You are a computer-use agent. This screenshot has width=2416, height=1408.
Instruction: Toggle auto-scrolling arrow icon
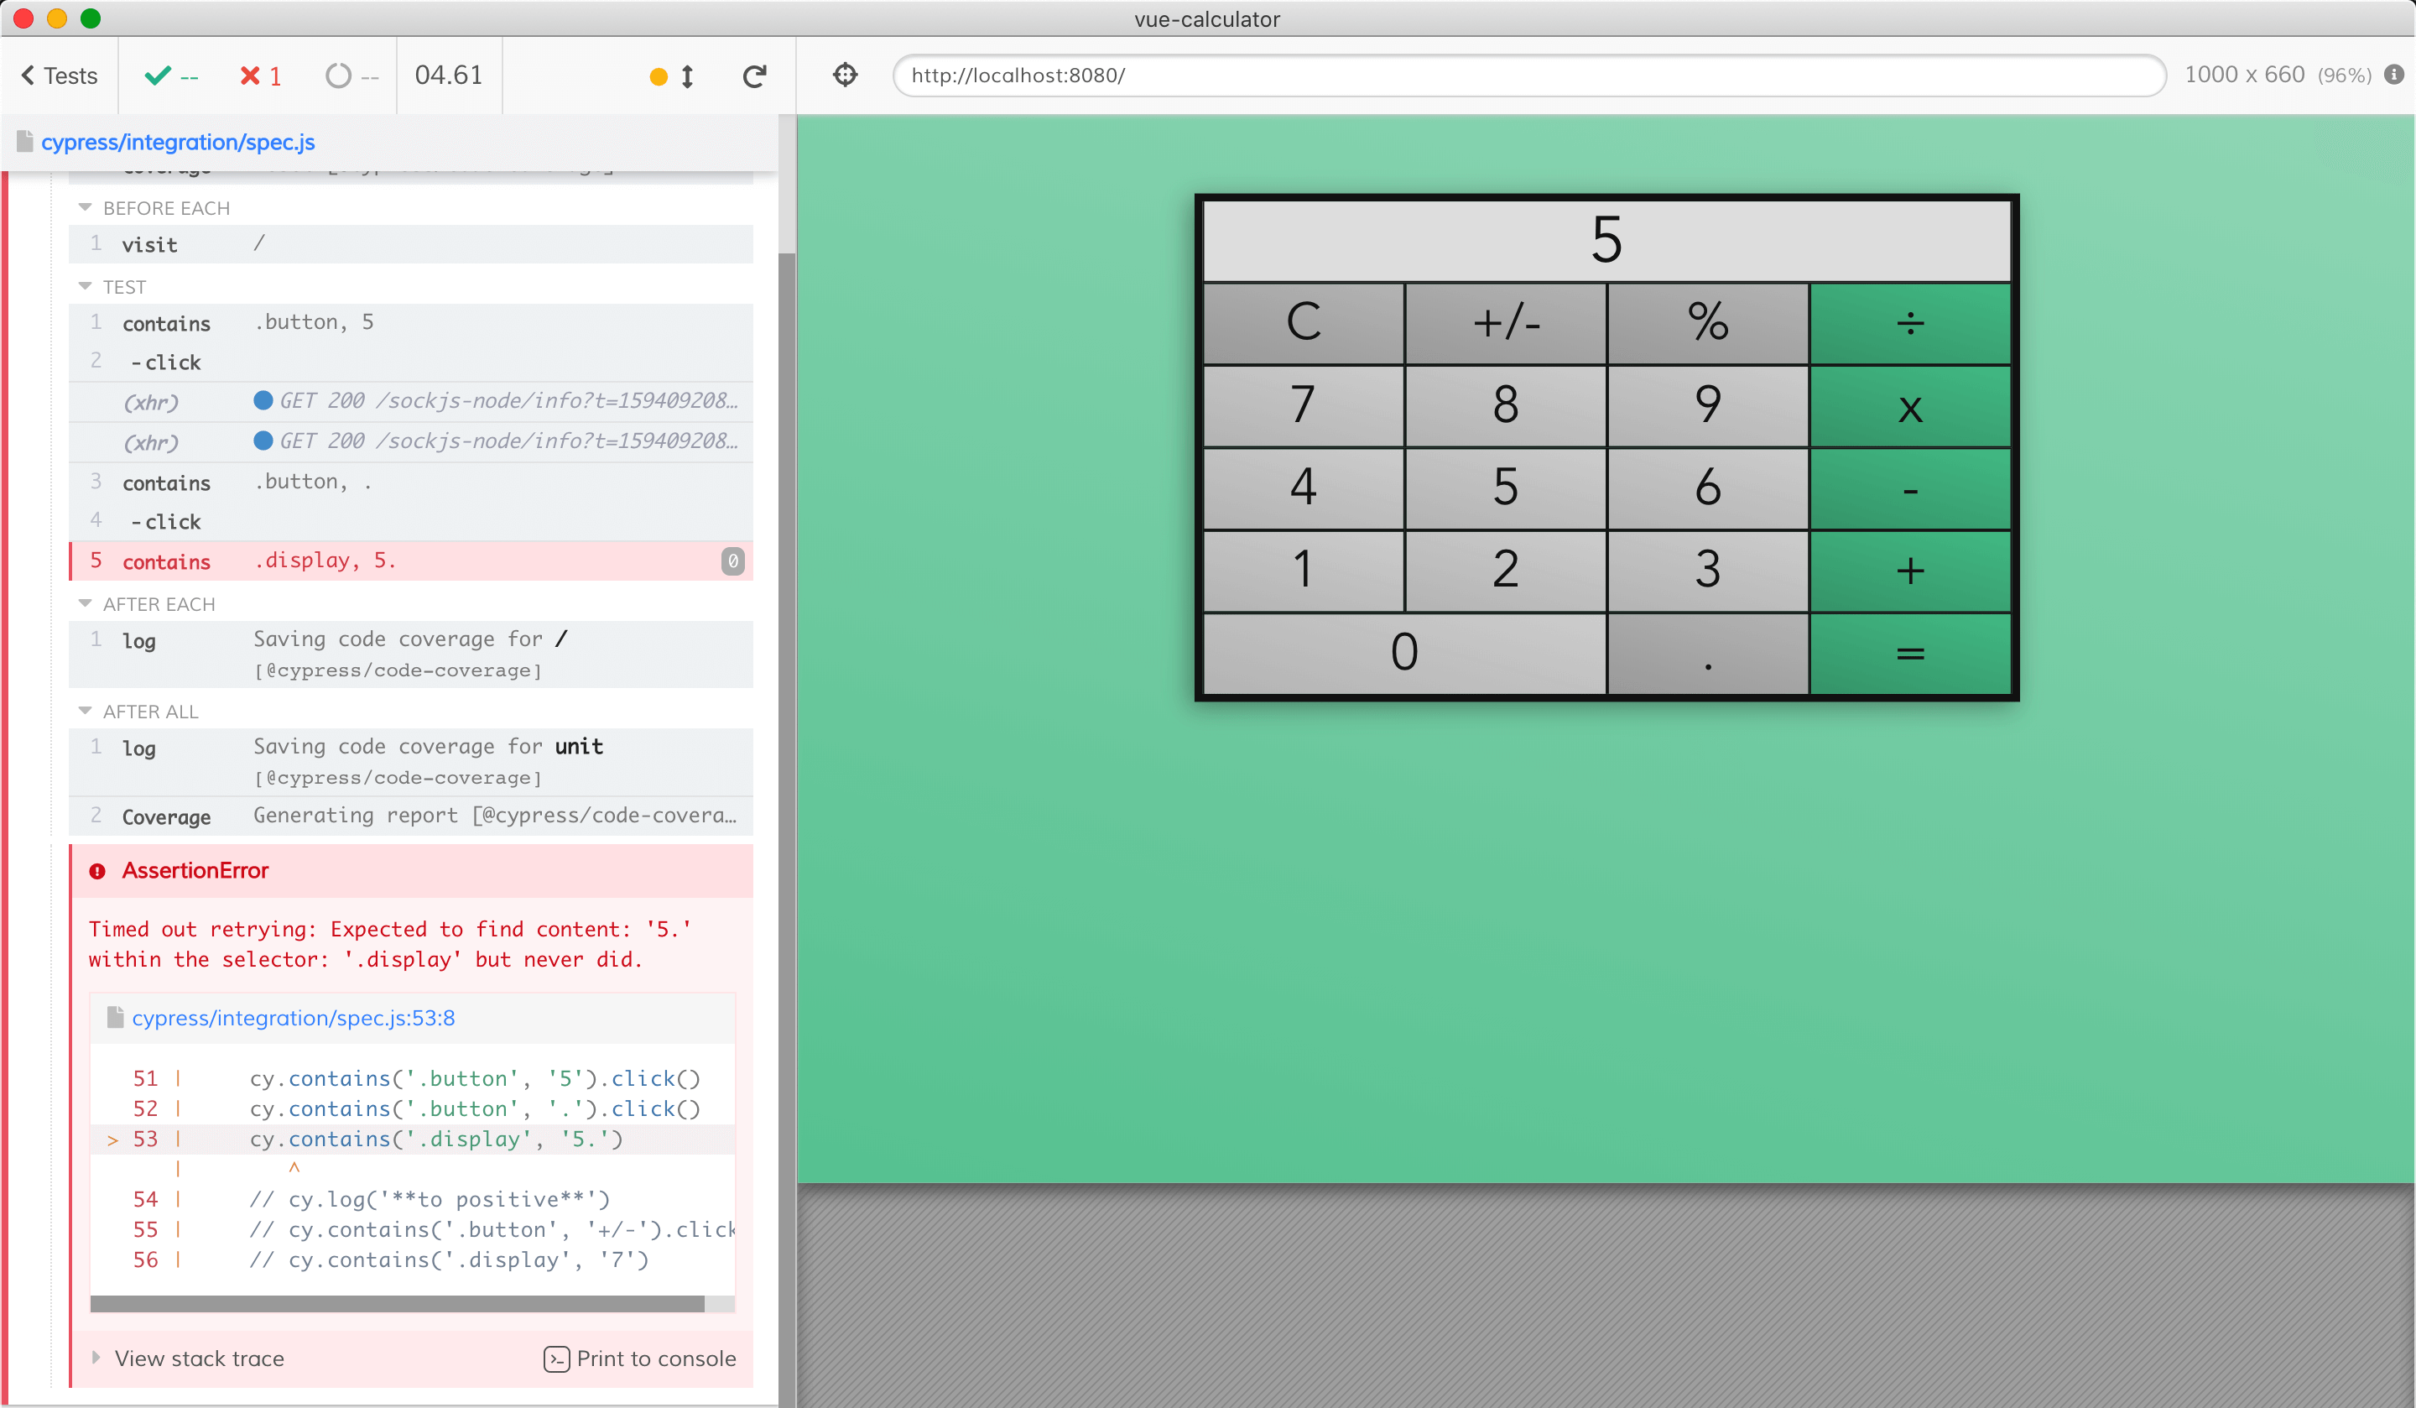pyautogui.click(x=686, y=76)
